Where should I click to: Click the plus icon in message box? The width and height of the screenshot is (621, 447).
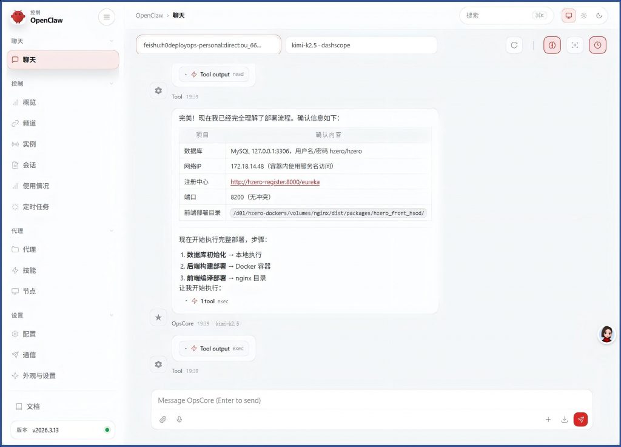click(548, 419)
